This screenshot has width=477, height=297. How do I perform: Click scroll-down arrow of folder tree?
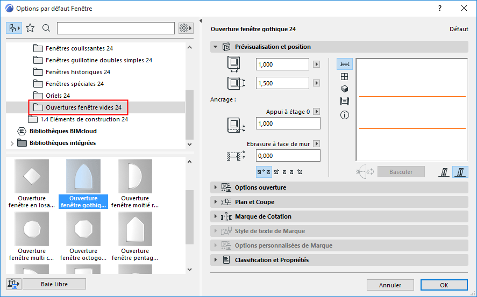pos(189,144)
